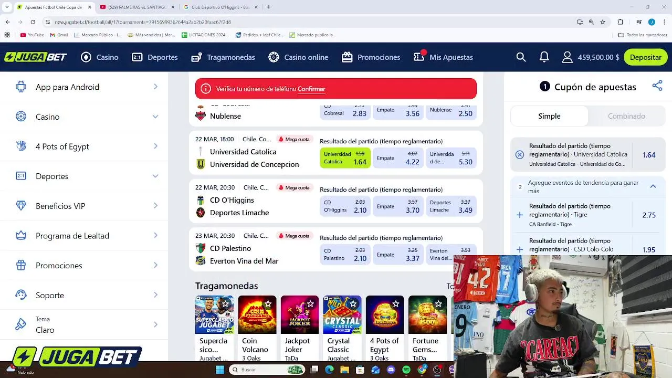672x378 pixels.
Task: Favorite the Crystal Classic slot star
Action: [x=353, y=304]
